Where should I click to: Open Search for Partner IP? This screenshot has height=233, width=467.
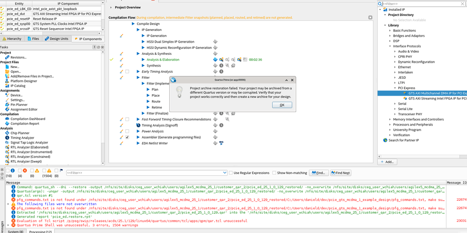tap(401, 140)
